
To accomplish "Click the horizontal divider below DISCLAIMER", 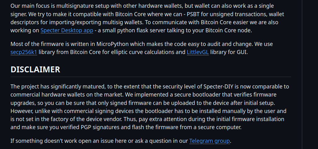I will click(151, 77).
